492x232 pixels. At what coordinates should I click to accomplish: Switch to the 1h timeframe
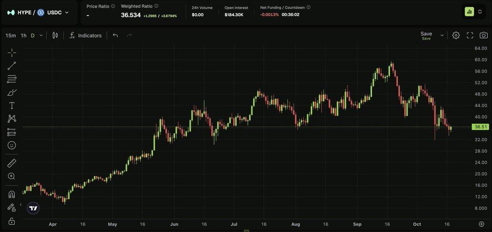coord(23,35)
